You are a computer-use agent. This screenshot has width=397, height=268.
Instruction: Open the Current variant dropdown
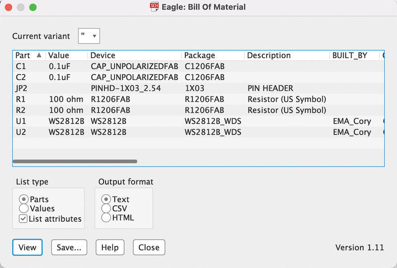89,36
